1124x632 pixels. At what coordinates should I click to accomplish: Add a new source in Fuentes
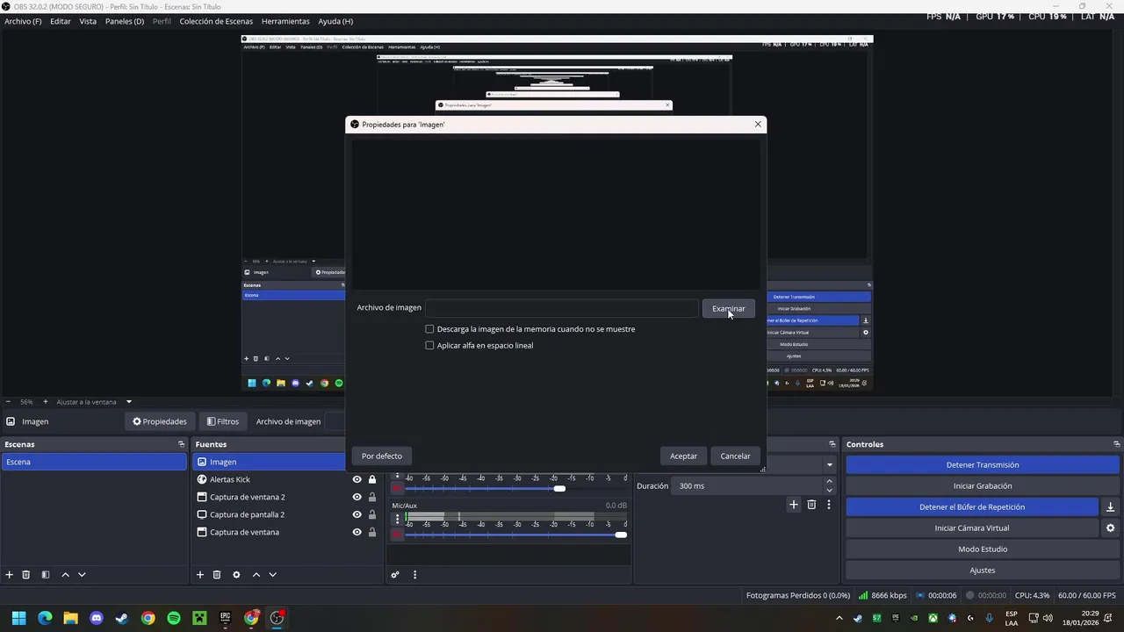[x=200, y=575]
